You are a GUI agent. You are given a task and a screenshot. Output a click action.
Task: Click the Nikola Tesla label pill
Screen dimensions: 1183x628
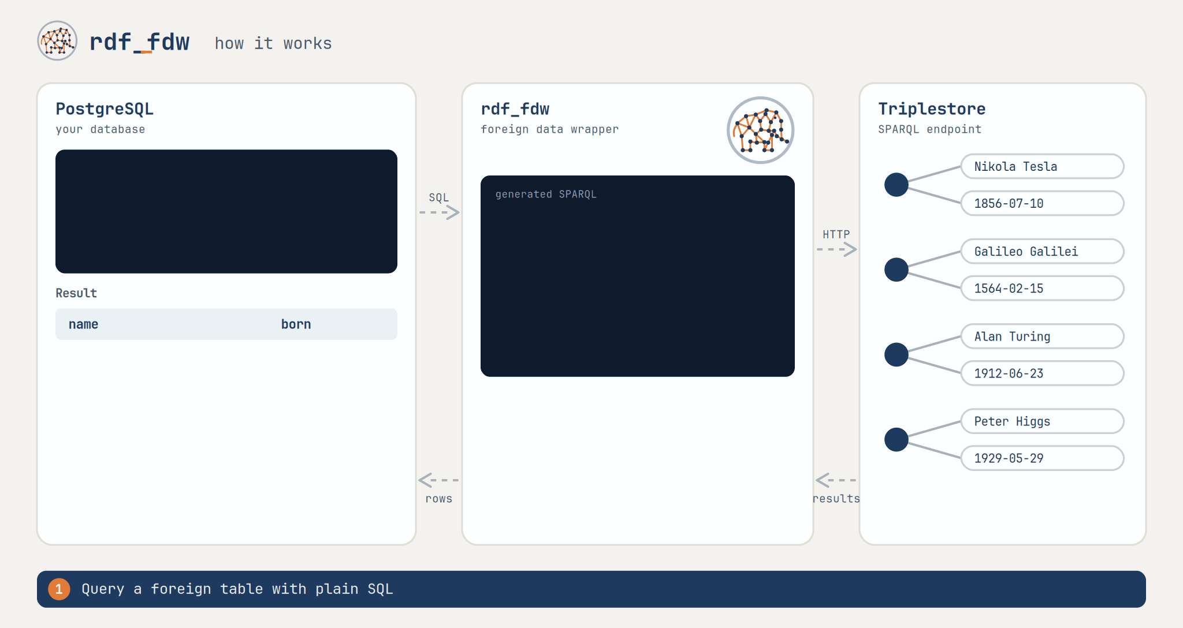tap(1043, 166)
